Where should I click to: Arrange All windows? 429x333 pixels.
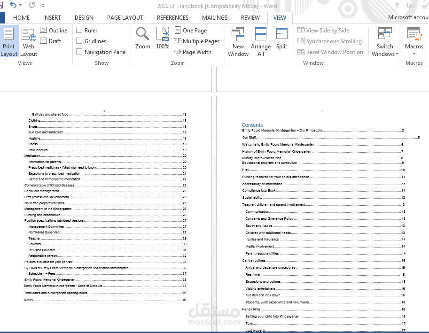(x=260, y=41)
